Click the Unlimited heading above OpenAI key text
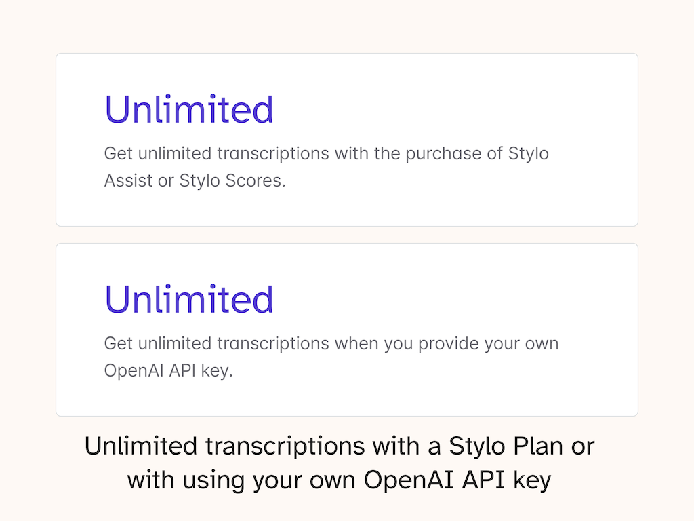Image resolution: width=694 pixels, height=521 pixels. tap(188, 299)
